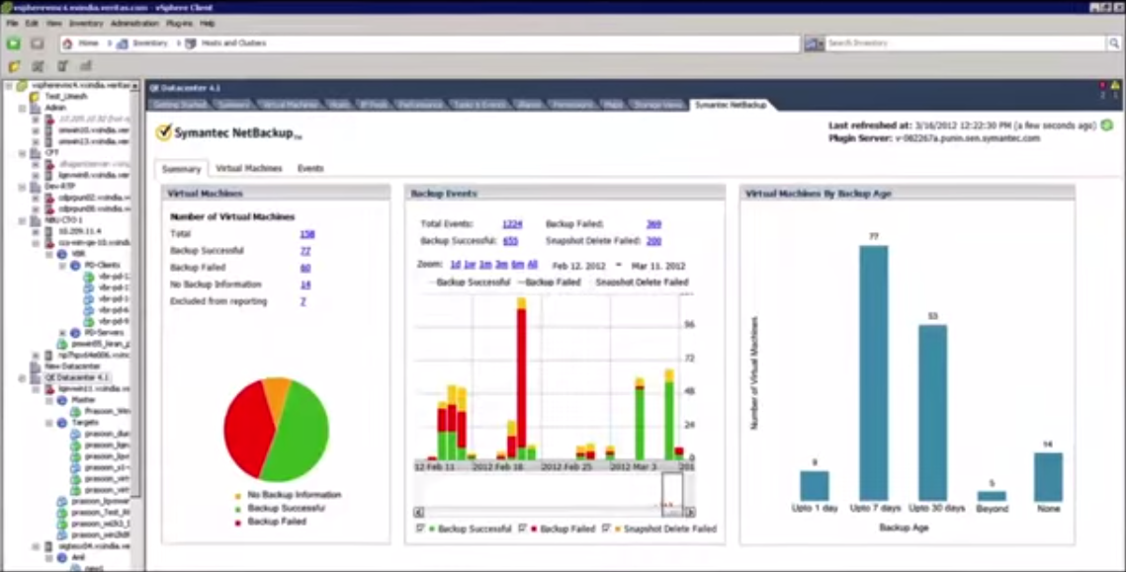Click the Upto 7 days bar in chart
This screenshot has height=572, width=1126.
point(873,373)
